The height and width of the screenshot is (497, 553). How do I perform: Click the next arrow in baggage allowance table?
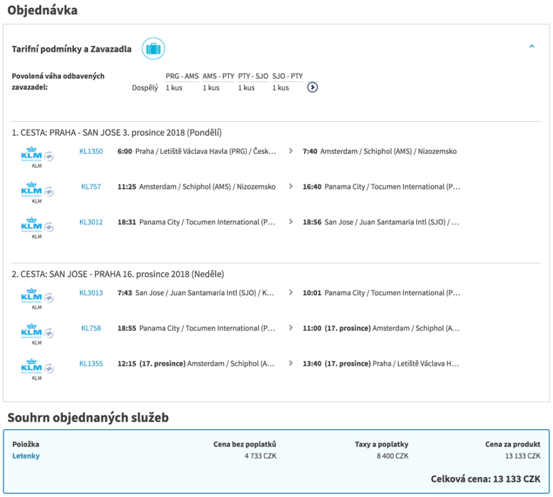pos(313,87)
